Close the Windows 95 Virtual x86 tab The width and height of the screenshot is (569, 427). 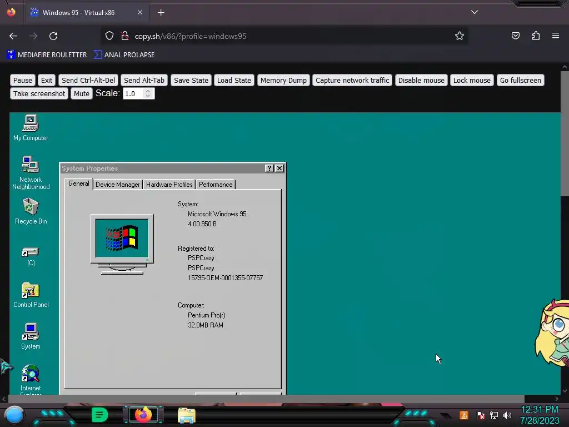(x=140, y=12)
